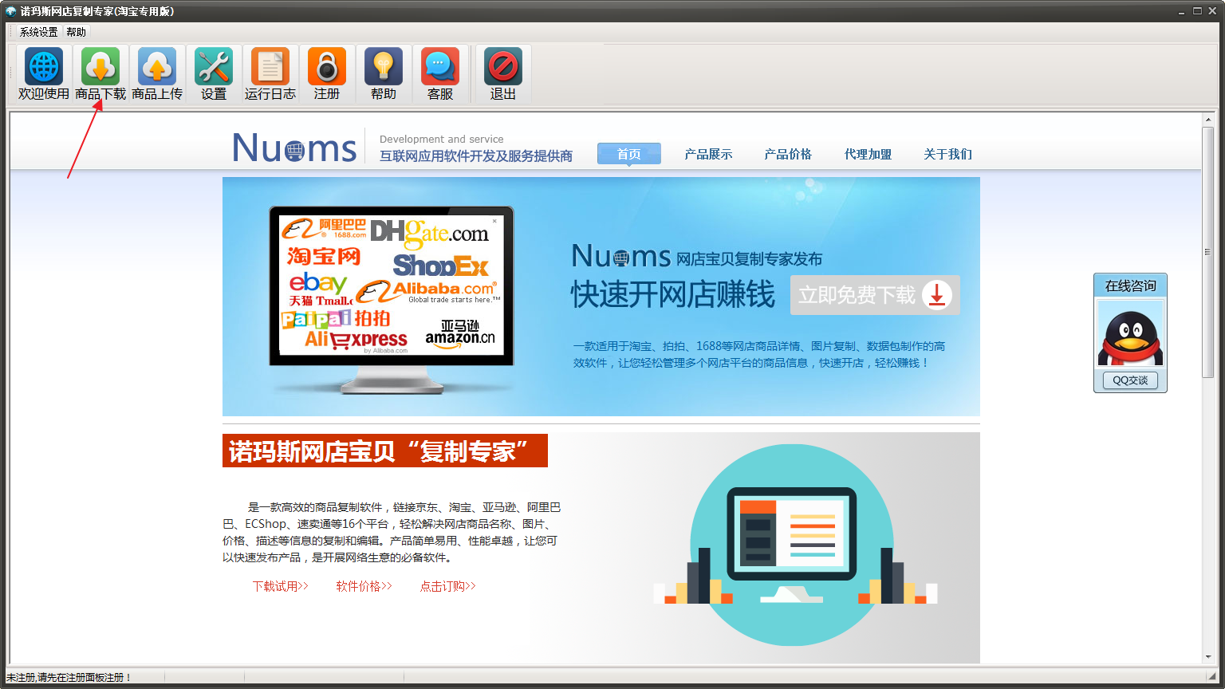This screenshot has width=1225, height=689.
Task: Click the 在线咨询 panel header
Action: (x=1130, y=285)
